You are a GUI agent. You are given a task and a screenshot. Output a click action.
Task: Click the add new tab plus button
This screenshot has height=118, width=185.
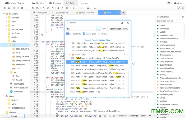pos(123,12)
